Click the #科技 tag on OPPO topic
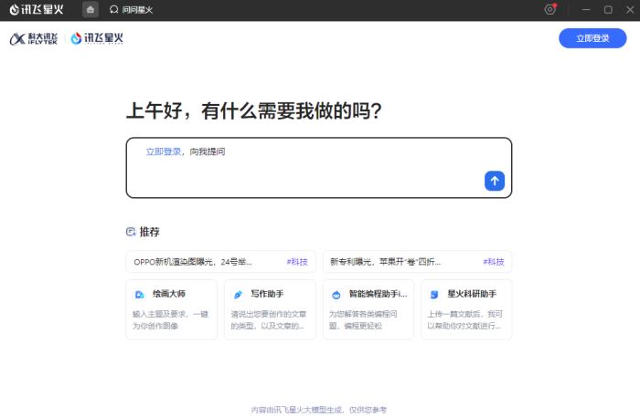 [297, 262]
